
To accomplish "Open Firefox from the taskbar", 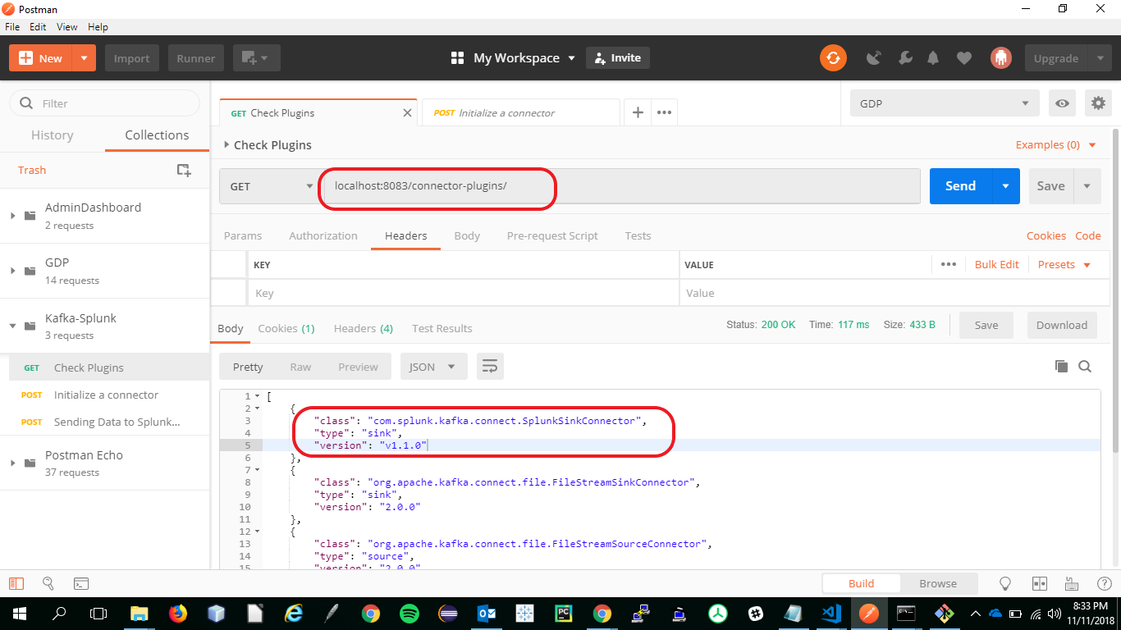I will (178, 613).
